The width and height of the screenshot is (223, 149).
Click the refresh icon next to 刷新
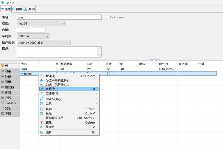[x=41, y=133]
